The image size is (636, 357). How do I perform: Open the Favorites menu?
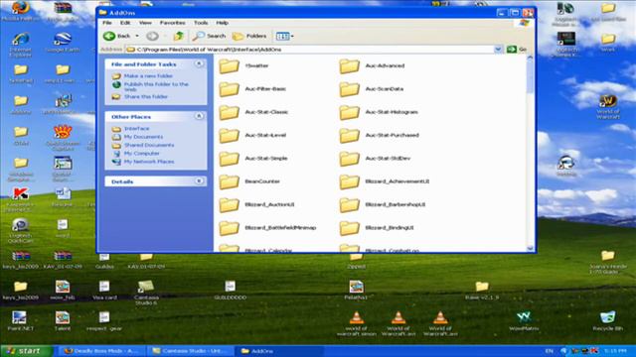[172, 23]
